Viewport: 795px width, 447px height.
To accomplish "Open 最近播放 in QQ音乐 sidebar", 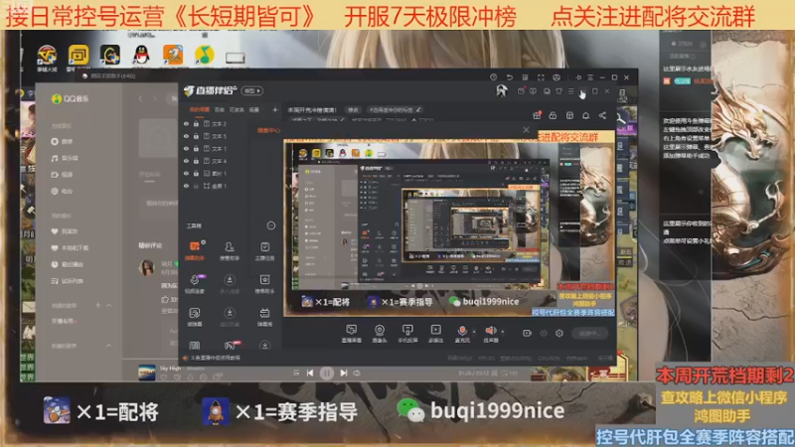I will [x=68, y=264].
